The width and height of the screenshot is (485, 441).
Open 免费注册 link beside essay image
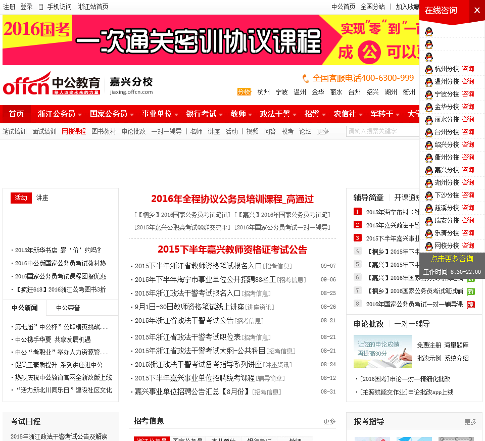pos(429,345)
